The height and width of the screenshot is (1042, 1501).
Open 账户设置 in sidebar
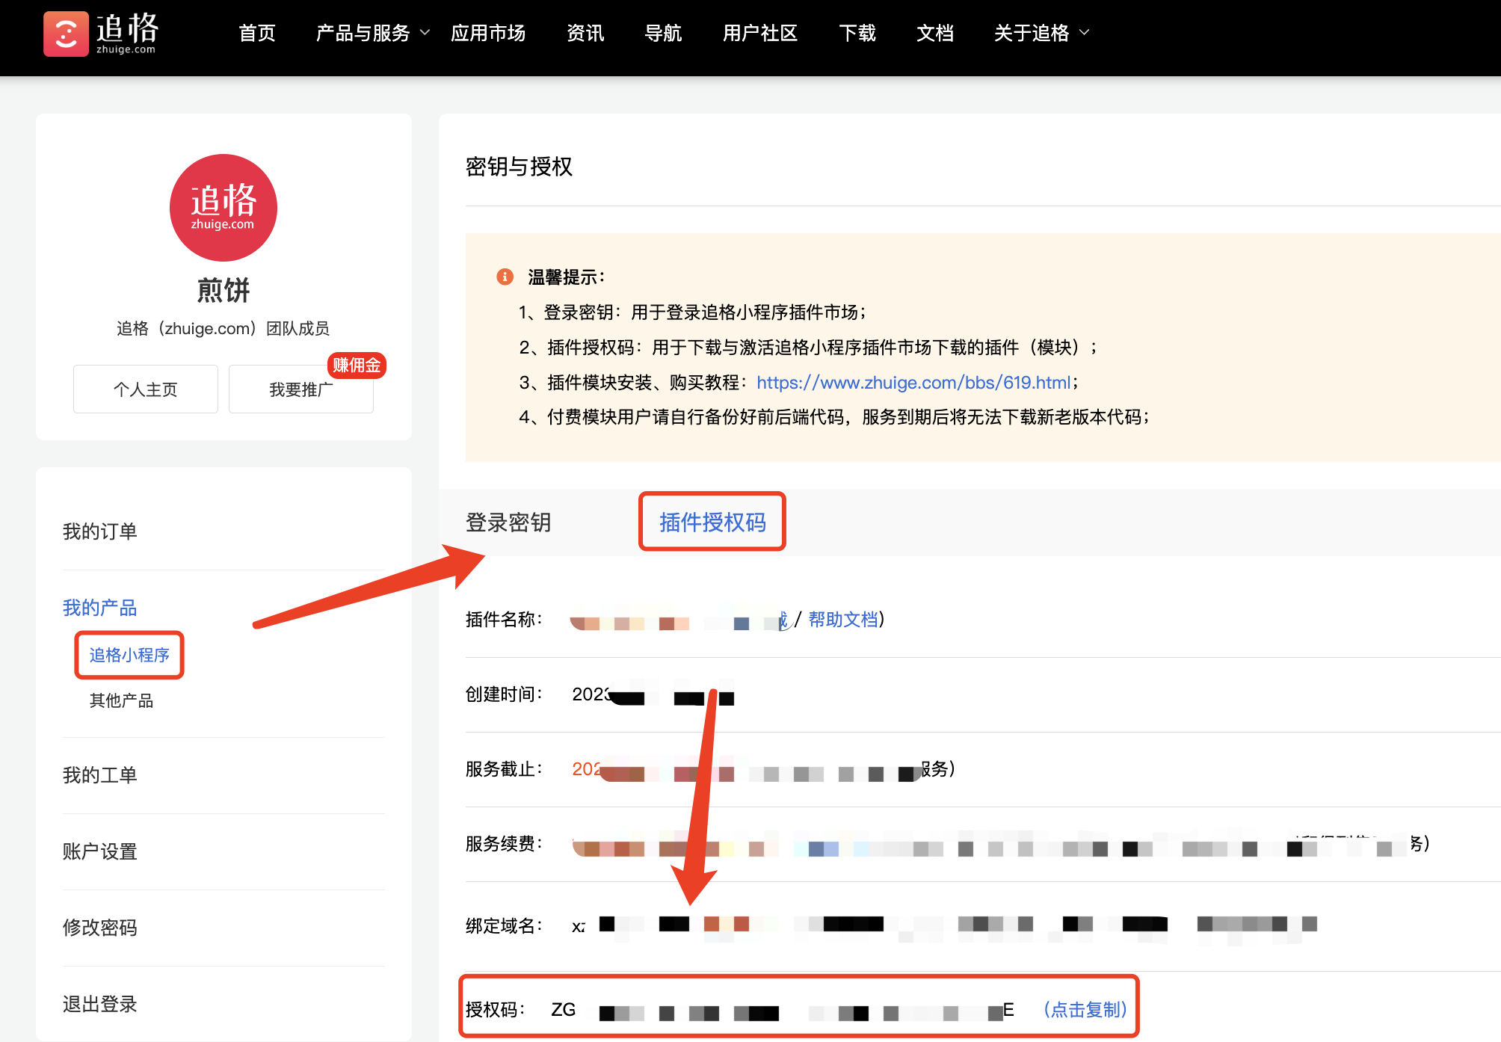(x=100, y=851)
